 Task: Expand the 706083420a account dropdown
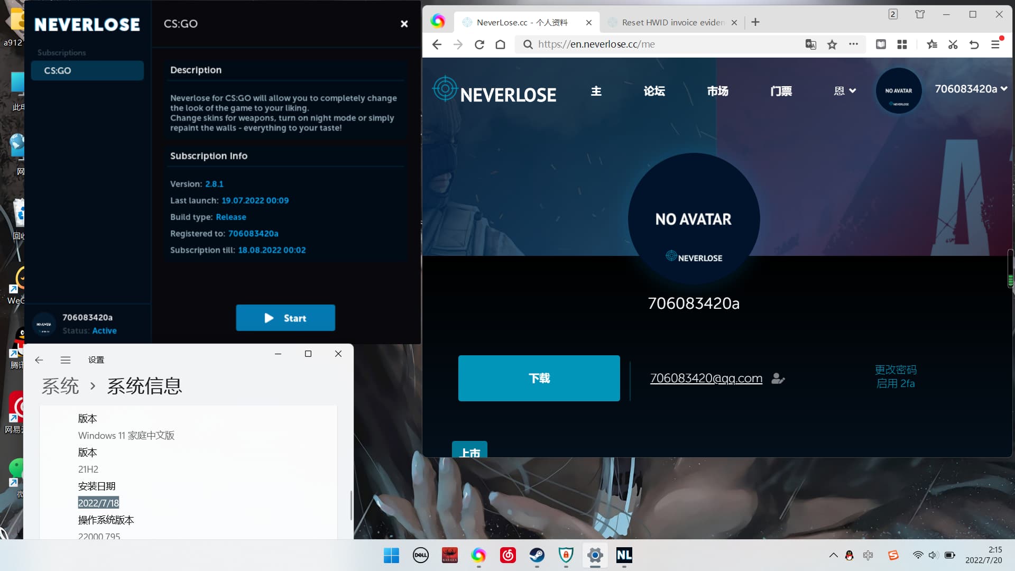tap(971, 89)
